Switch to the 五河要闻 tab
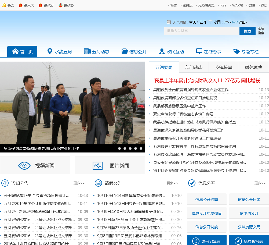 [164, 67]
